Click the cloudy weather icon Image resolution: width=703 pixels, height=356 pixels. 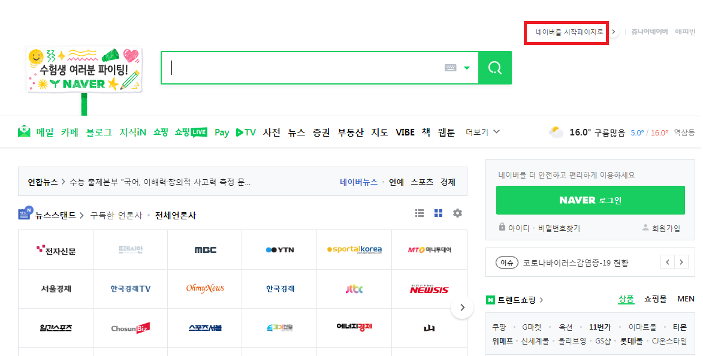coord(556,132)
